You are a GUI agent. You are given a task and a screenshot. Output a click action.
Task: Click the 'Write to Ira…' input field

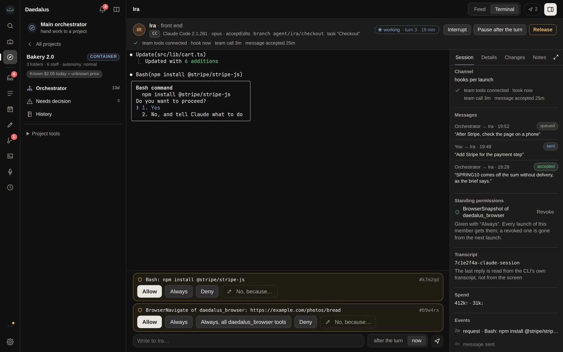pos(248,341)
